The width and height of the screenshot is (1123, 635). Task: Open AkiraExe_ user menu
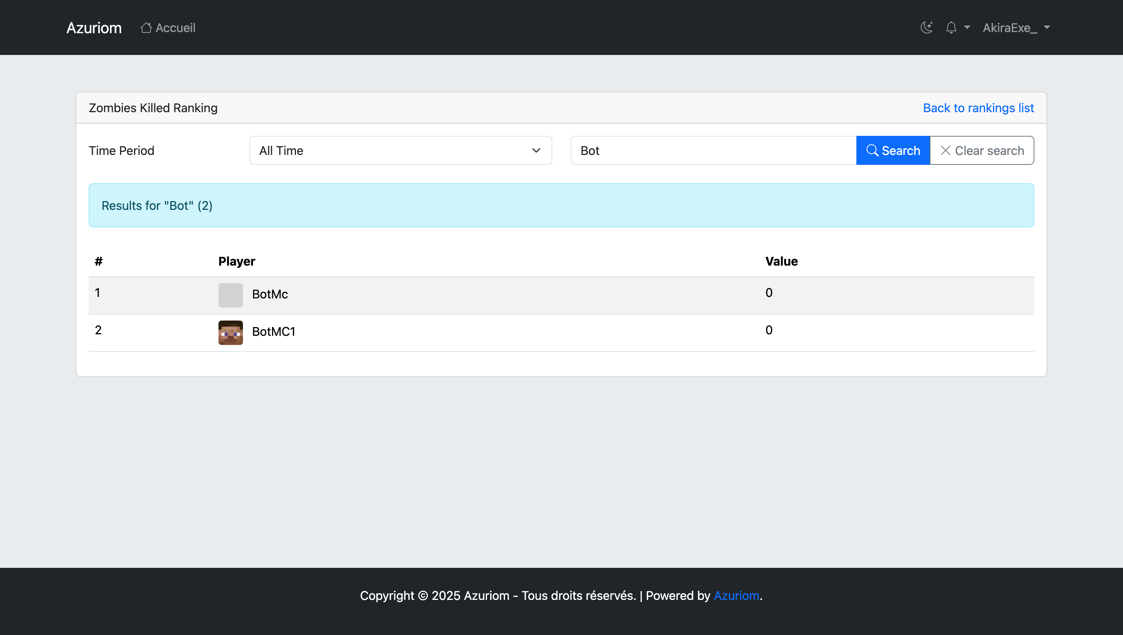(x=1016, y=27)
